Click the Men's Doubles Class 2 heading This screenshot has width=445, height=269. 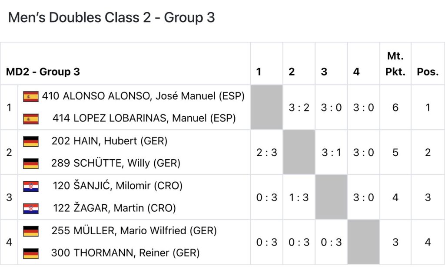pyautogui.click(x=111, y=18)
